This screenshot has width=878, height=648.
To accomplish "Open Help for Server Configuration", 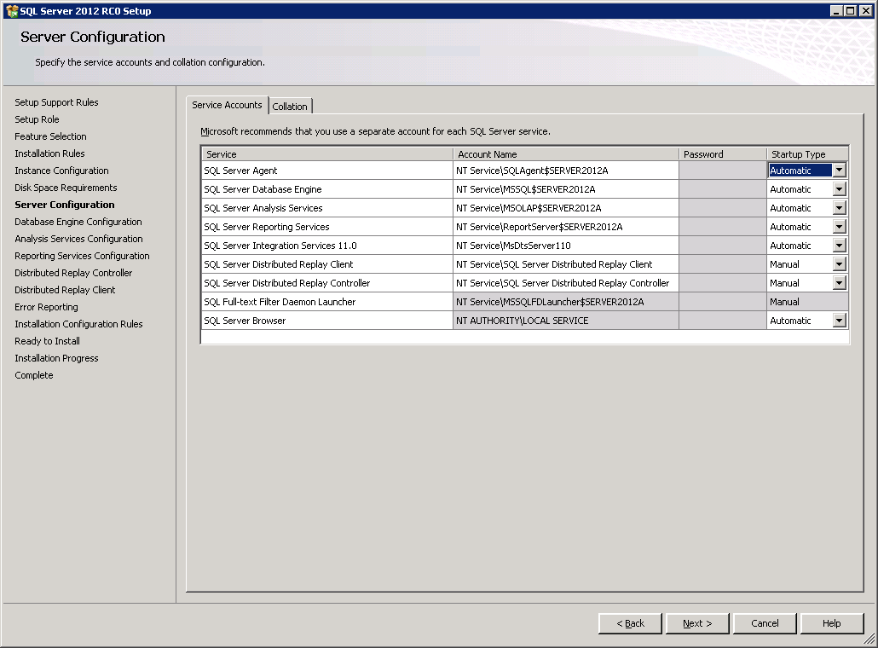I will pos(831,623).
